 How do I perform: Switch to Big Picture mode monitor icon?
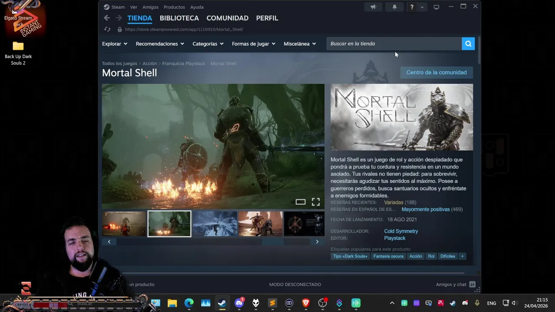point(436,7)
